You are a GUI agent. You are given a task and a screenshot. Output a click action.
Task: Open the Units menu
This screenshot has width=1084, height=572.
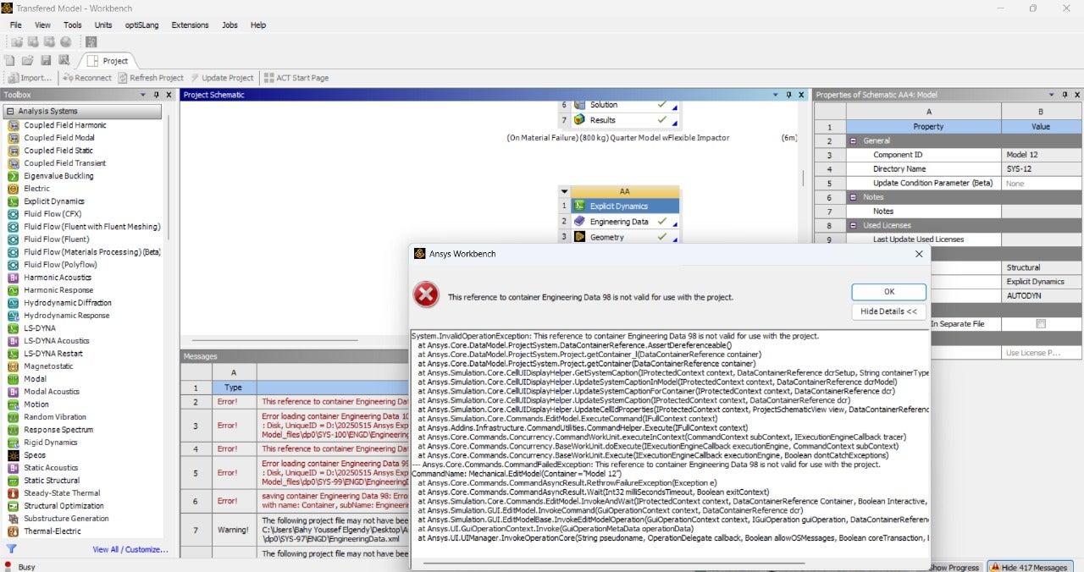click(103, 25)
